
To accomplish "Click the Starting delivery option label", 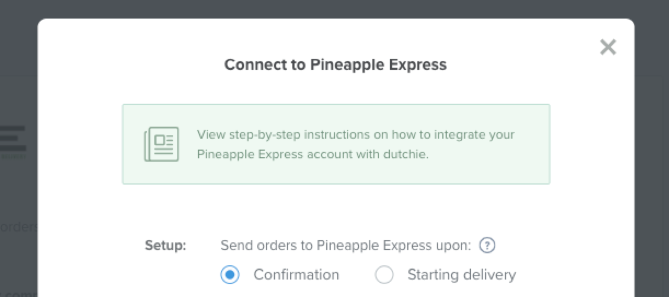I will point(462,275).
